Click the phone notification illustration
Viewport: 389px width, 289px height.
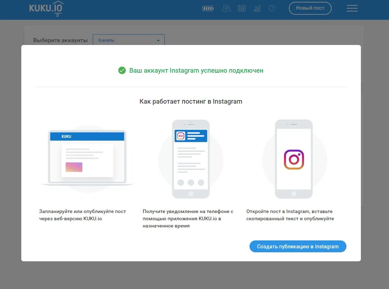[191, 159]
